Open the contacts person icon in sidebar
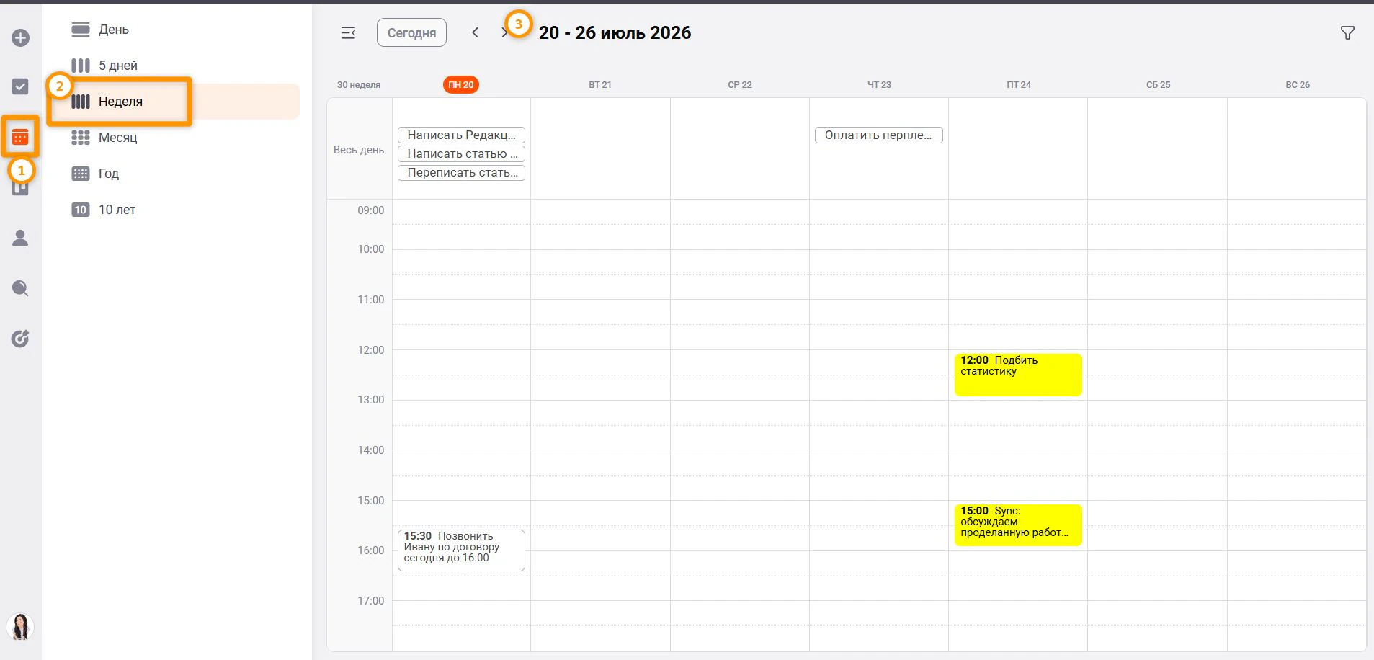 click(x=20, y=238)
